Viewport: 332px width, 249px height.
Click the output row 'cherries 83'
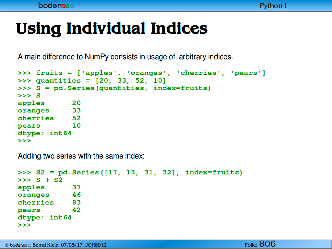tap(49, 203)
